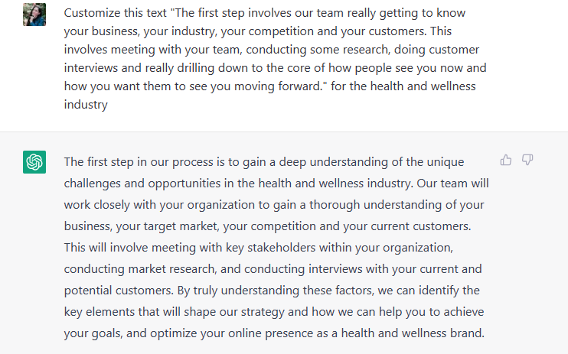568x354 pixels.
Task: Click the green ChatGPT logo icon
Action: (x=34, y=162)
